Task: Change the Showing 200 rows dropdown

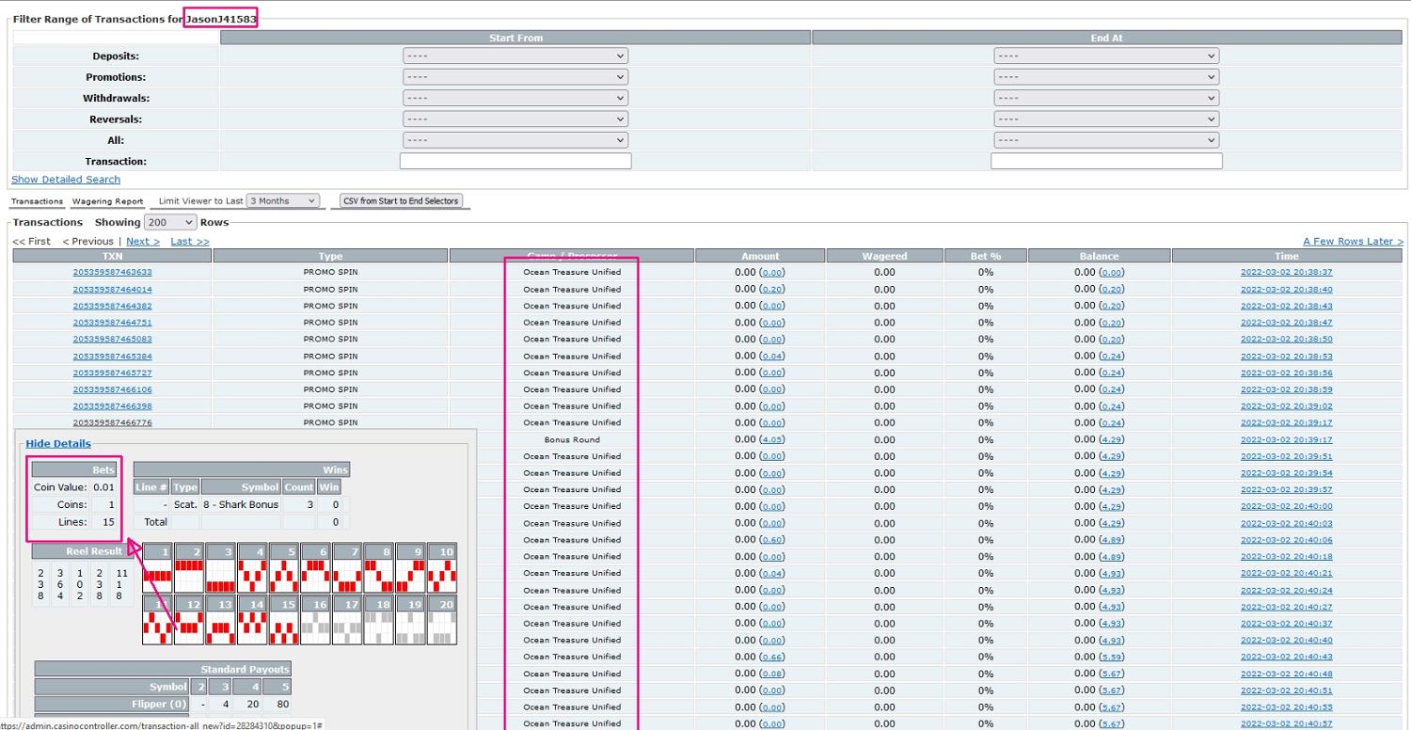Action: 170,223
